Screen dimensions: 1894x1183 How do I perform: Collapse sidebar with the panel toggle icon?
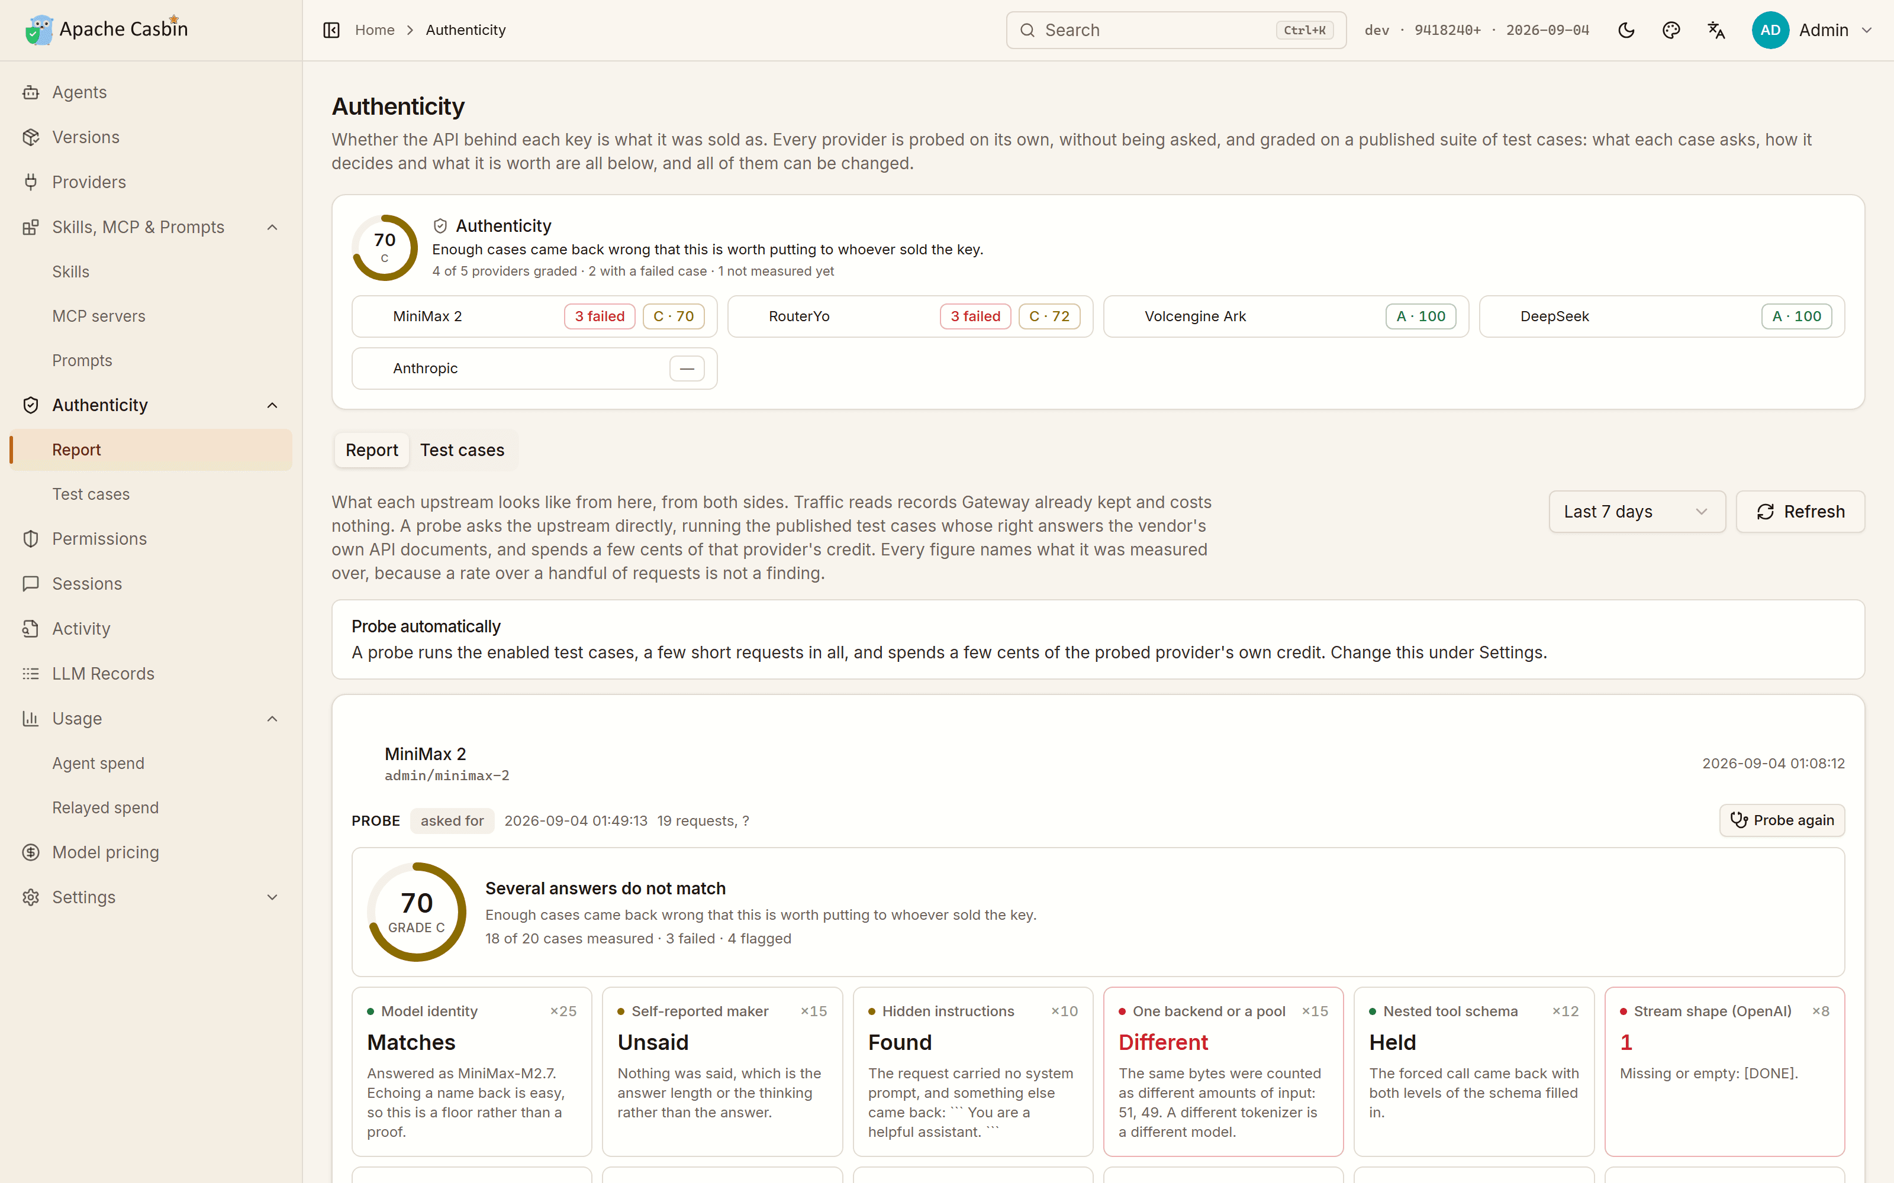coord(331,30)
